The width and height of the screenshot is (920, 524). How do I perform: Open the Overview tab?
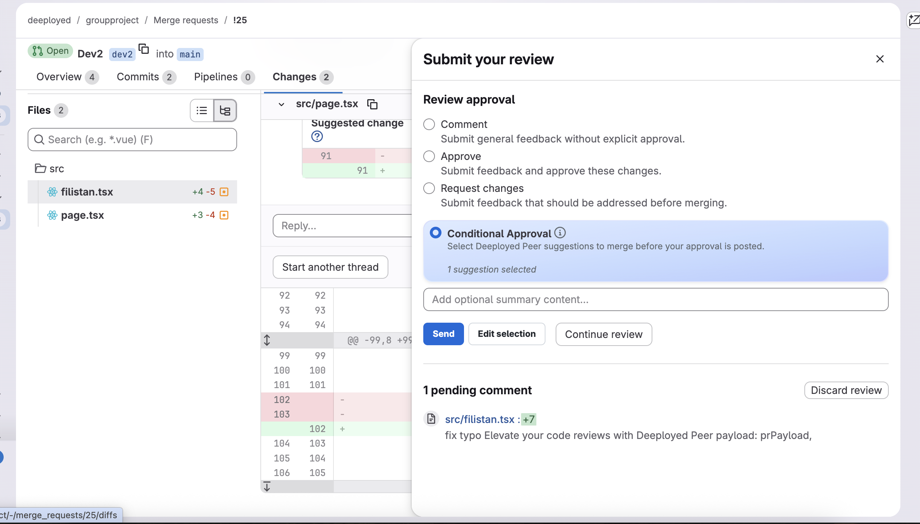pyautogui.click(x=59, y=77)
